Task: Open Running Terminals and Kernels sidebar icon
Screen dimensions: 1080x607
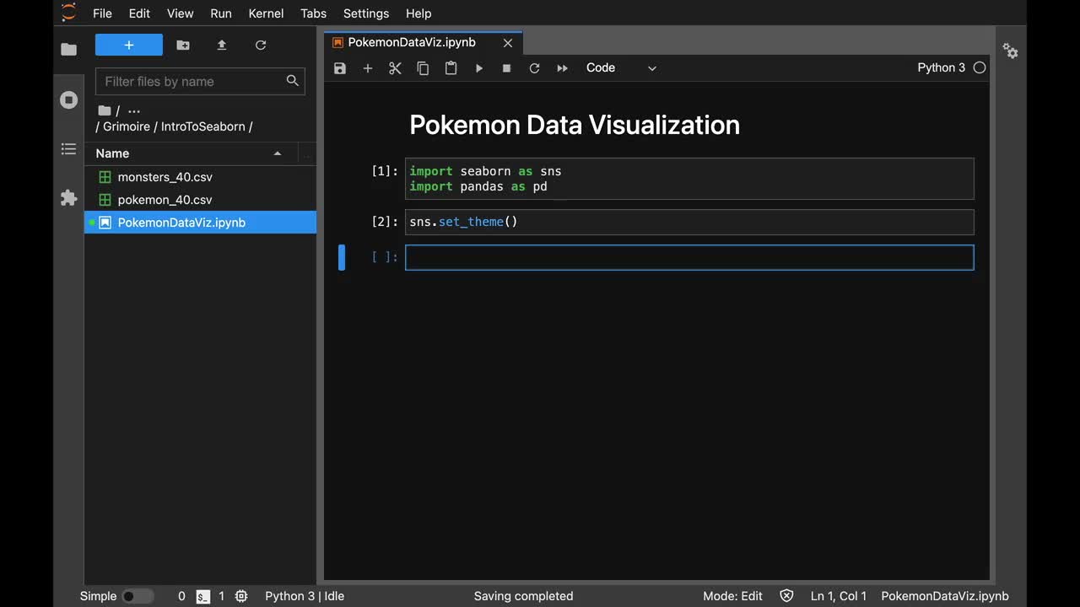Action: pos(69,100)
